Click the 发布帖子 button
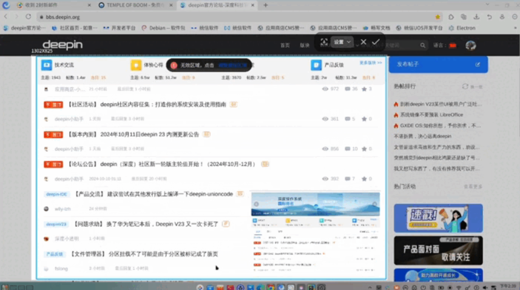The image size is (520, 290). point(438,64)
